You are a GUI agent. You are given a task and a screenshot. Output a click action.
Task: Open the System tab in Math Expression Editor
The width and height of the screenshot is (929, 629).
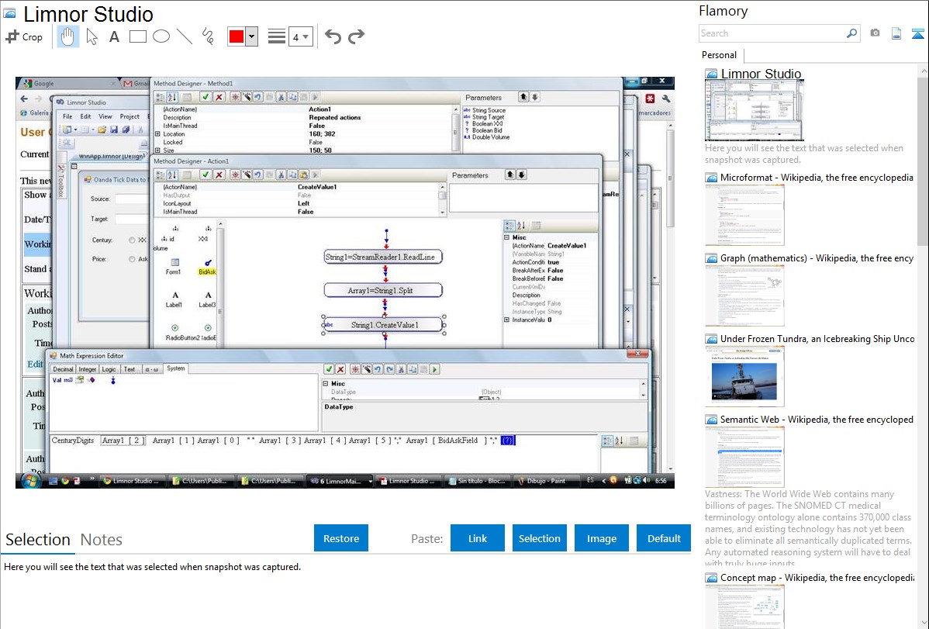175,368
